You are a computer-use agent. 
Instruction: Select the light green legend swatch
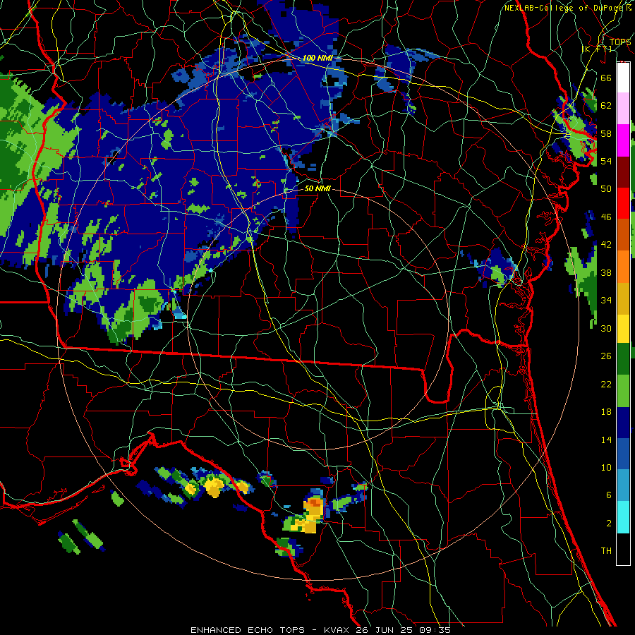[x=623, y=391]
